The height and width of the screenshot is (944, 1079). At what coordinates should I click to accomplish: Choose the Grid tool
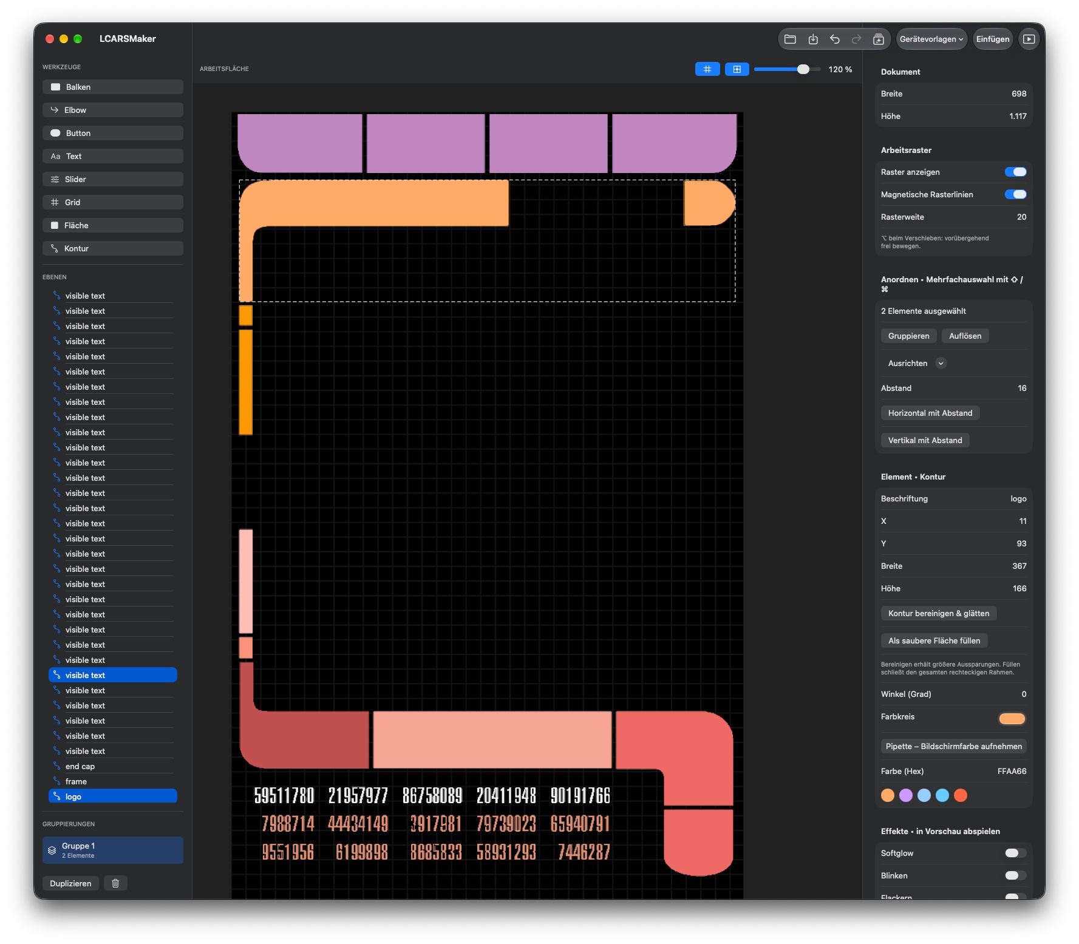pos(113,202)
